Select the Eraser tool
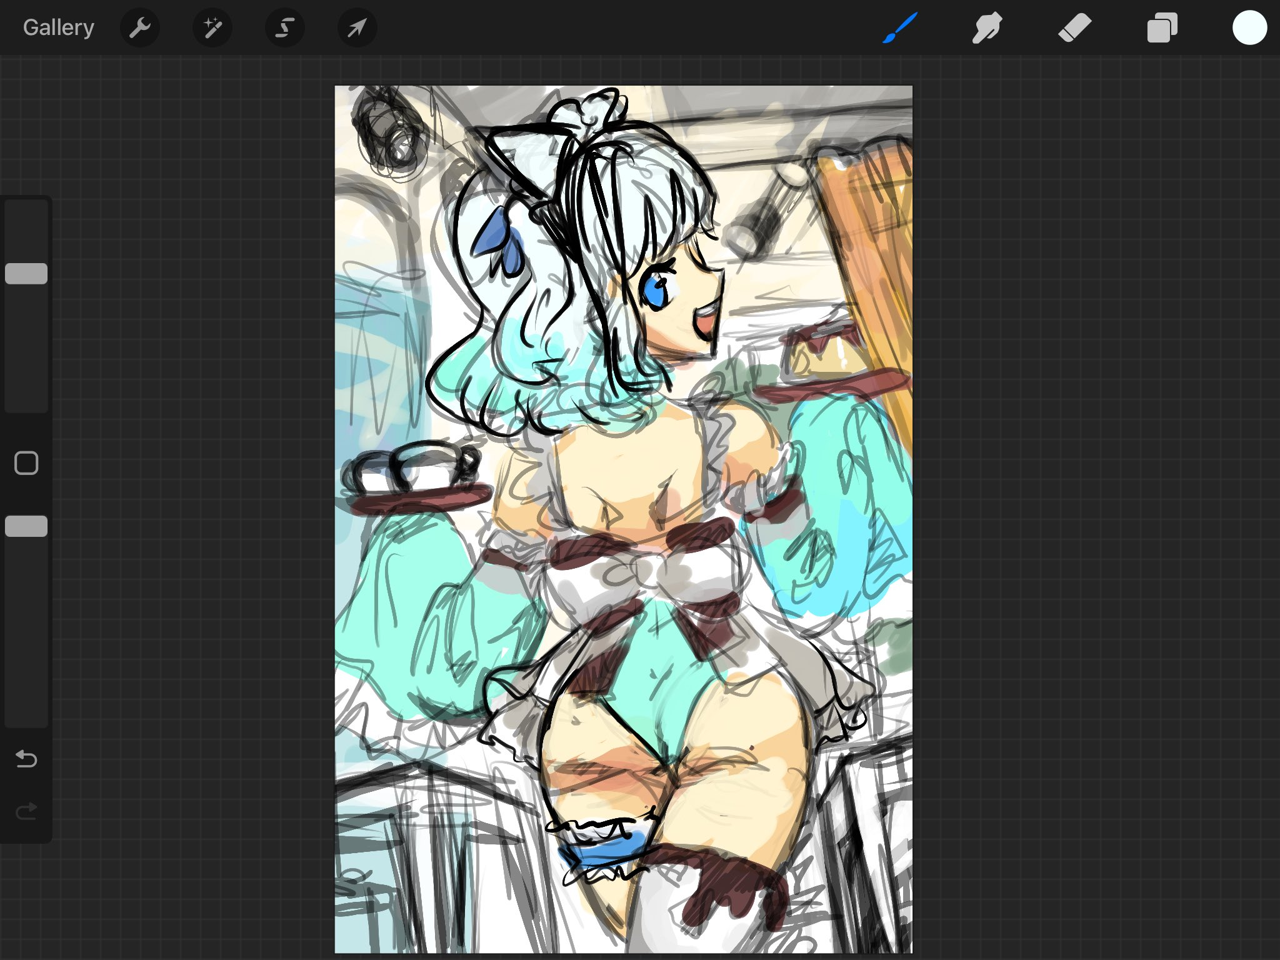Screen dimensions: 1280x960 point(1074,27)
